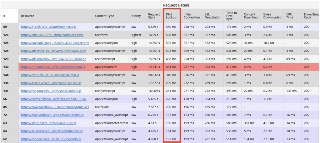320x143 pixels.
Task: Open the ads.adventiv resource link
Action: (53, 59)
